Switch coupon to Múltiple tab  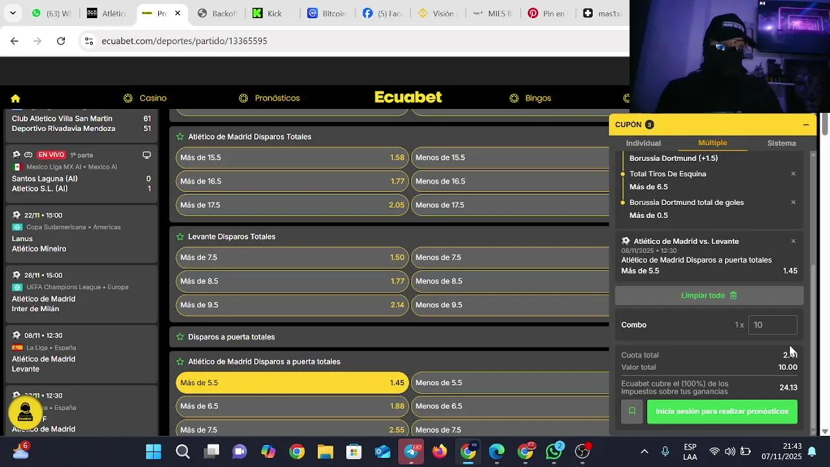713,143
